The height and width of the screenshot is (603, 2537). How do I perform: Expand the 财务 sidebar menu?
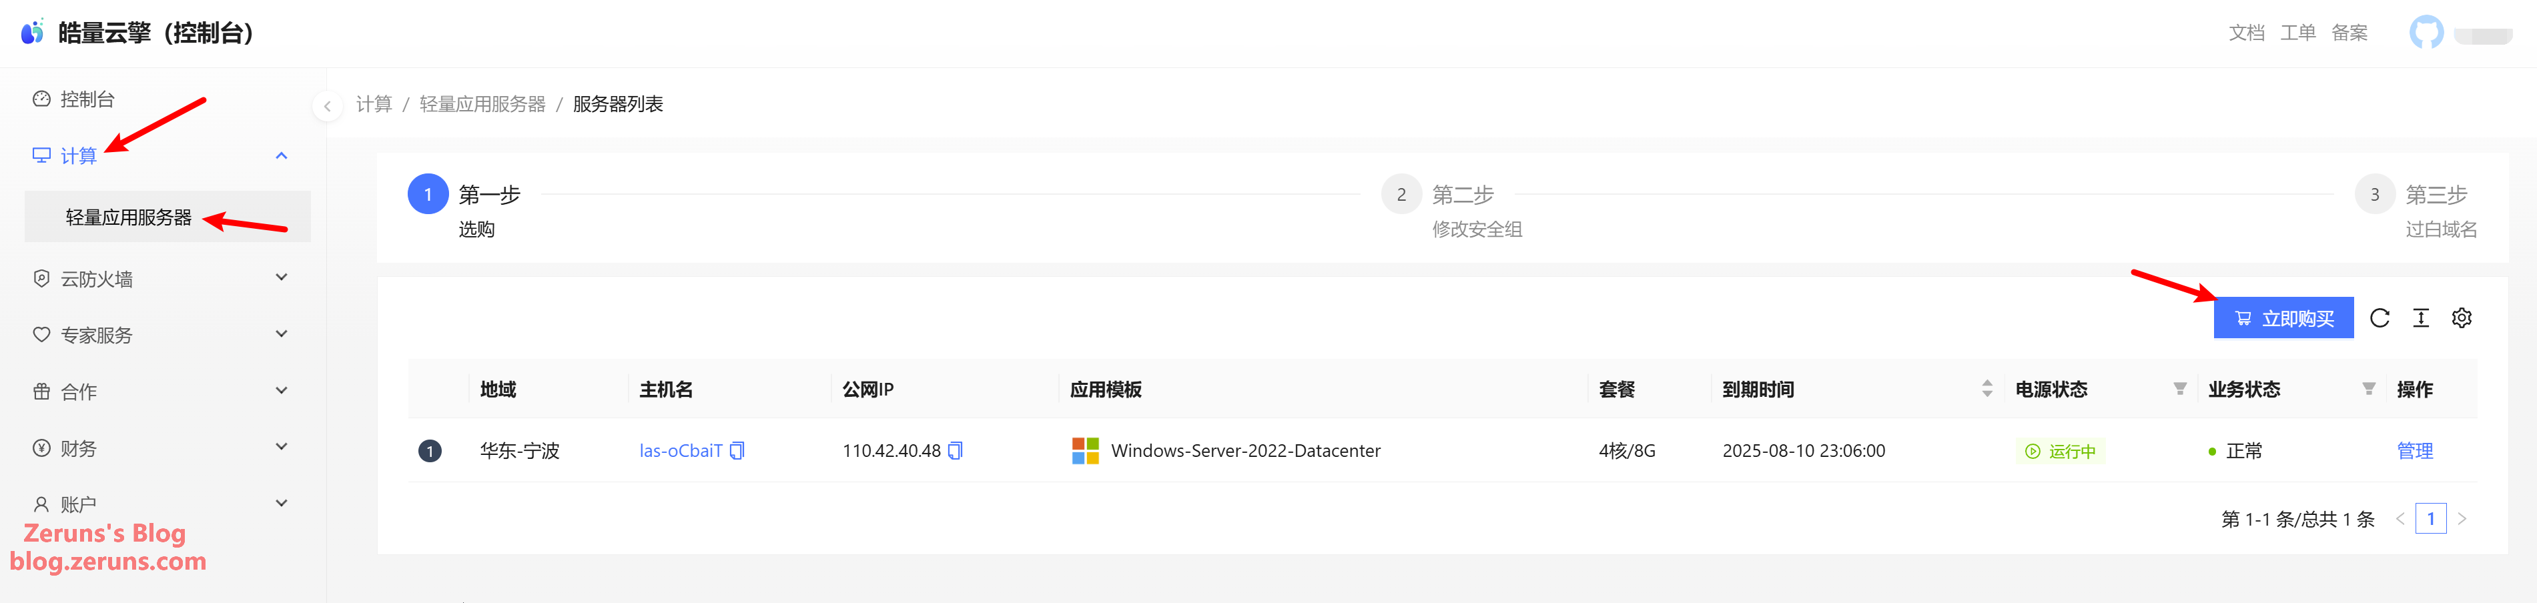[163, 448]
